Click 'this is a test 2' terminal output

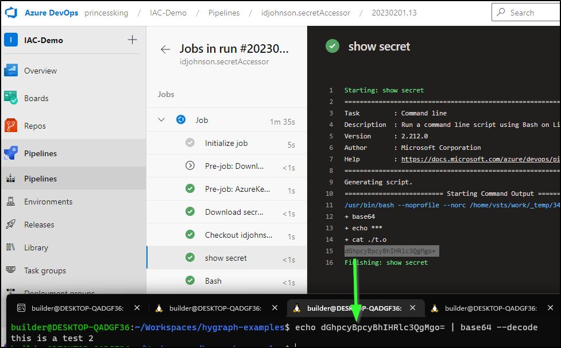coord(52,338)
